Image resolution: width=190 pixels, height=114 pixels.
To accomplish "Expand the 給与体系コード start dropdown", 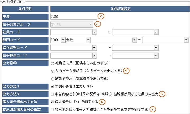I will click(94, 56).
